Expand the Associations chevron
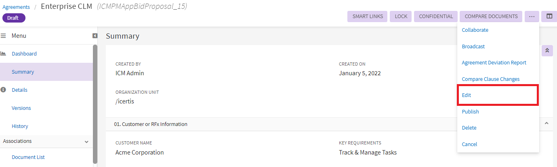This screenshot has height=167, width=557. click(86, 142)
